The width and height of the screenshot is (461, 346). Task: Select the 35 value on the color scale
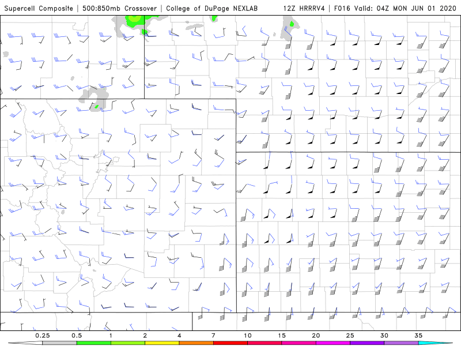[418, 336]
